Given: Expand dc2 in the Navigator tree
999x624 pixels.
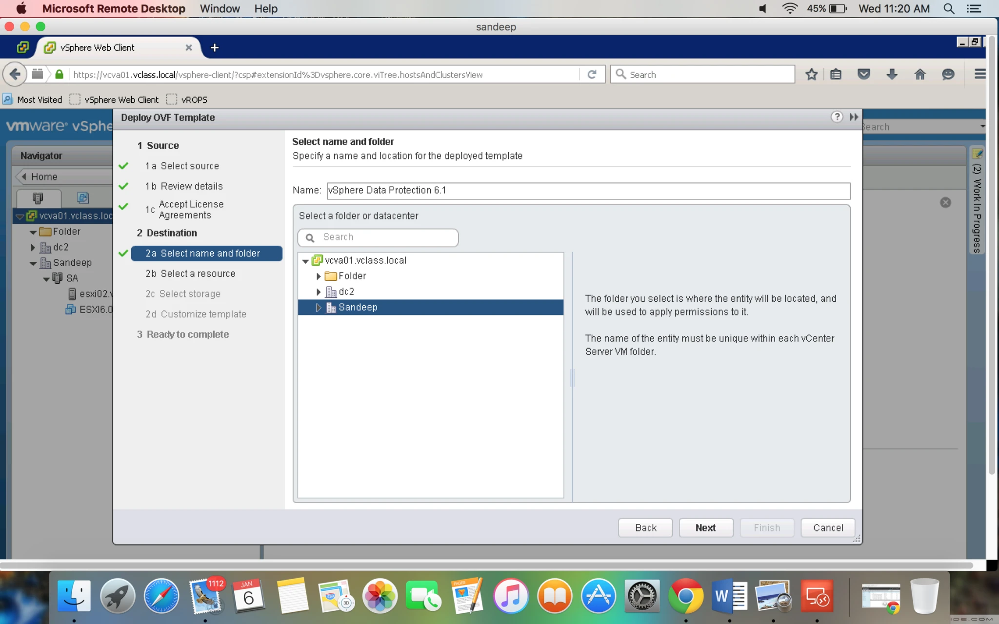Looking at the screenshot, I should [x=33, y=248].
